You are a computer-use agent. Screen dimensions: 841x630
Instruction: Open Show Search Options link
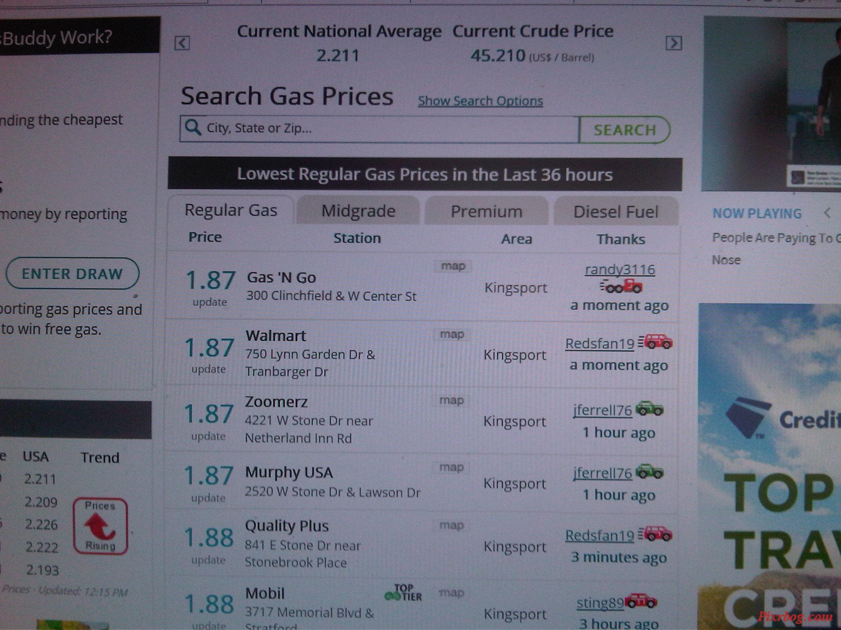coord(480,101)
